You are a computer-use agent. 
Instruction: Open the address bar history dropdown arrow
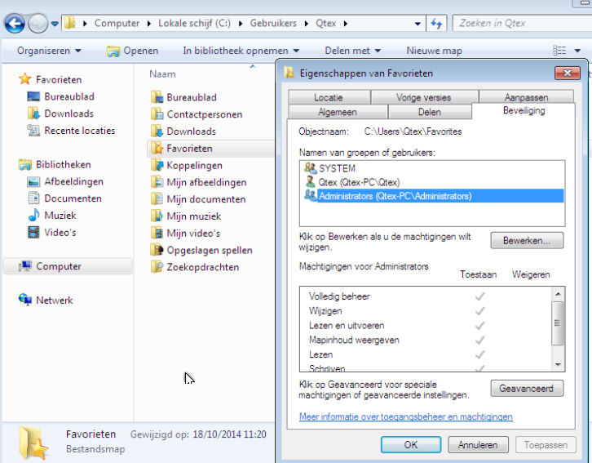coord(418,24)
